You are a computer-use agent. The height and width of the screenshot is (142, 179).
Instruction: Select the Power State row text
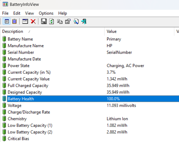(x=19, y=66)
